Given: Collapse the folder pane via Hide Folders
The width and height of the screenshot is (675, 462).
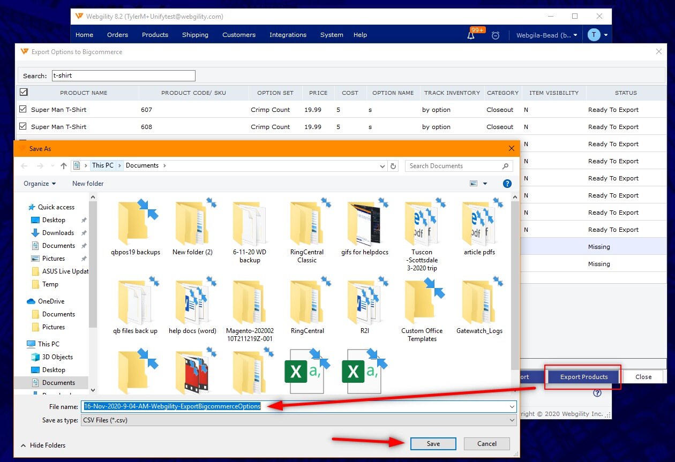Looking at the screenshot, I should point(43,445).
